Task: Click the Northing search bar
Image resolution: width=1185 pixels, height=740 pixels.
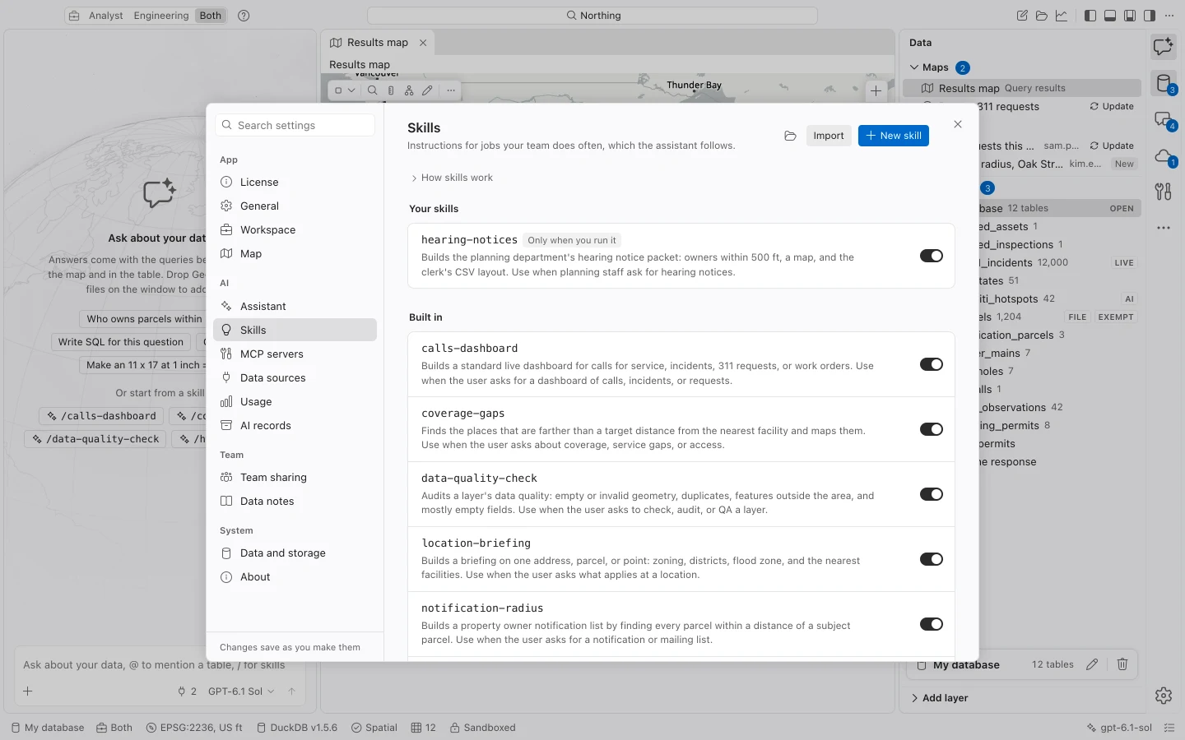Action: click(x=592, y=16)
